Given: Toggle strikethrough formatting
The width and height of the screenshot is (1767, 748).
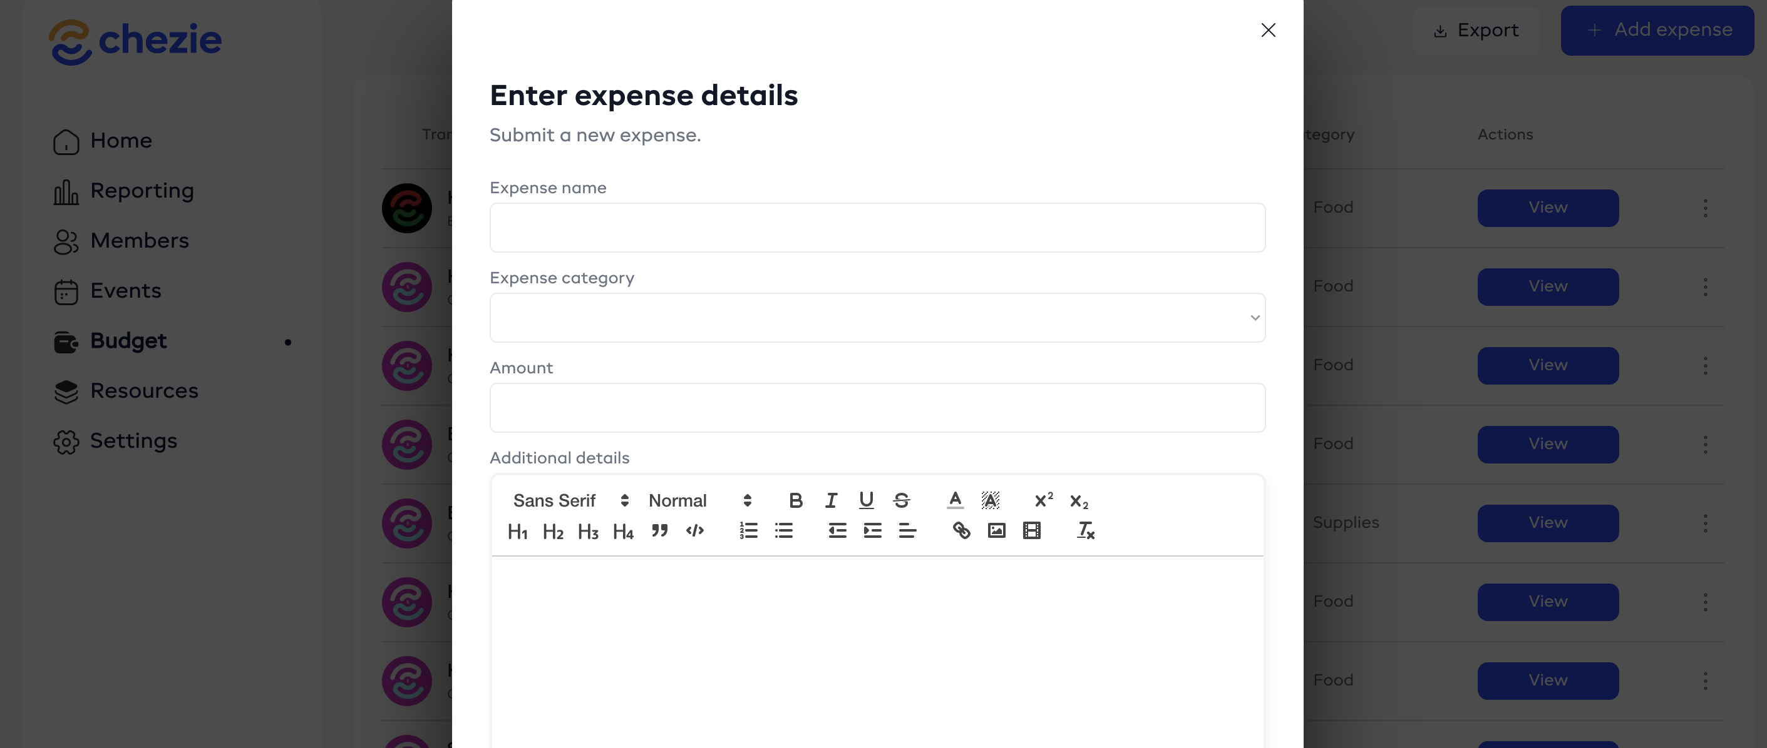Looking at the screenshot, I should [901, 501].
